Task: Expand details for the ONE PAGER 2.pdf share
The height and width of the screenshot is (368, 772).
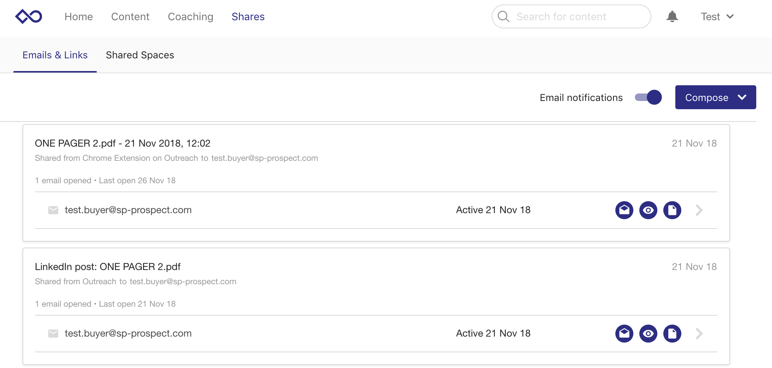Action: [699, 210]
